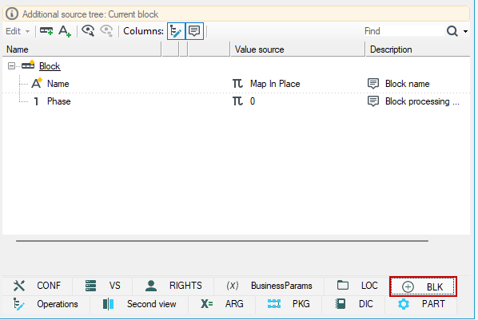Viewport: 478px width, 320px height.
Task: Select the Name attribute row
Action: click(237, 84)
